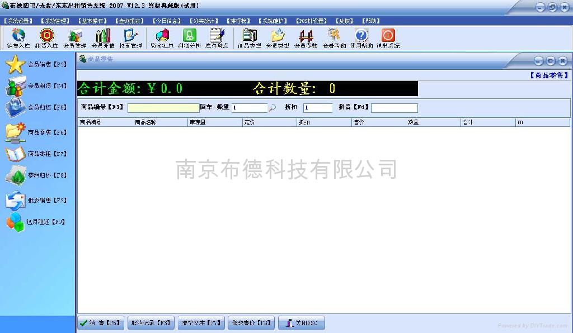Select 会员归还 [F5] sidebar item
The image size is (573, 333).
click(36, 107)
